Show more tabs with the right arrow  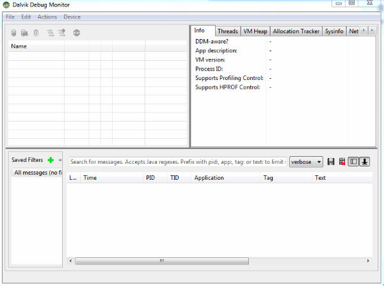click(372, 30)
